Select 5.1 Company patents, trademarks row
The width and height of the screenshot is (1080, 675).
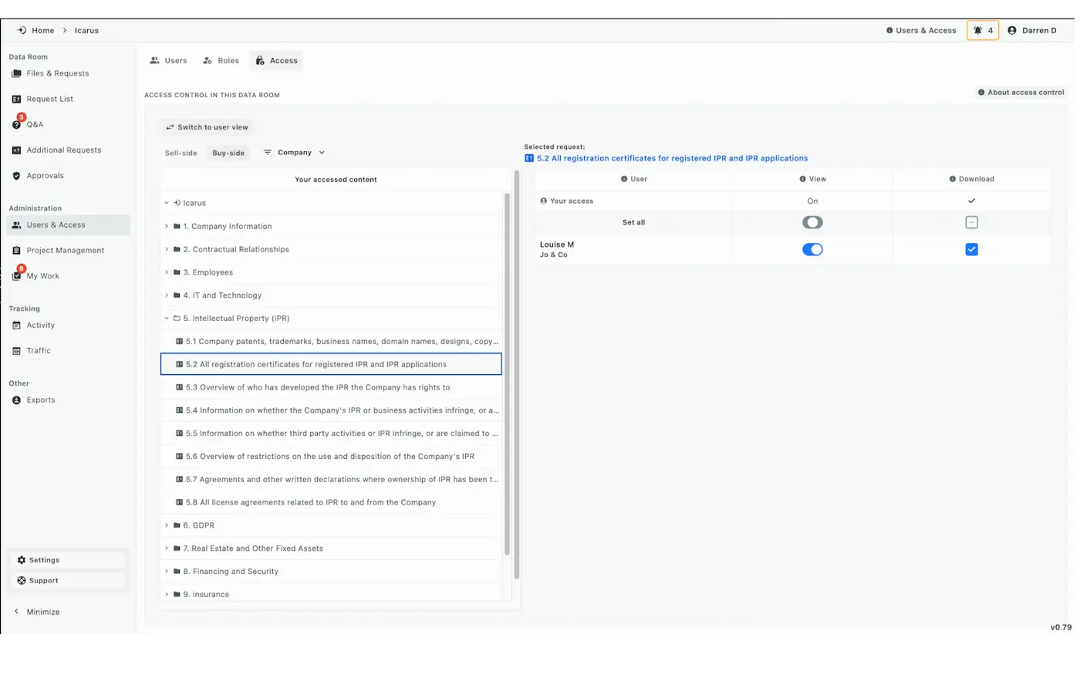pyautogui.click(x=331, y=341)
